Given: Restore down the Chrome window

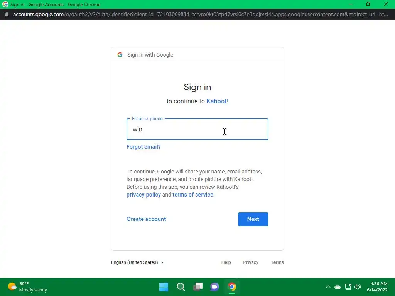Looking at the screenshot, I should coord(368,4).
